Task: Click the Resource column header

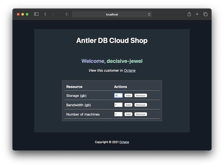Action: tap(74, 87)
